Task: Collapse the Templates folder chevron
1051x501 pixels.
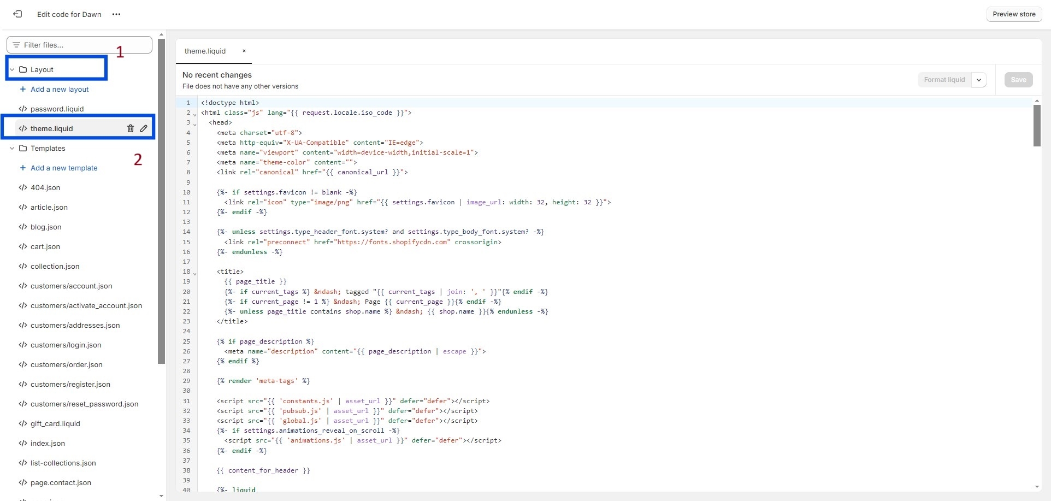Action: coord(12,148)
